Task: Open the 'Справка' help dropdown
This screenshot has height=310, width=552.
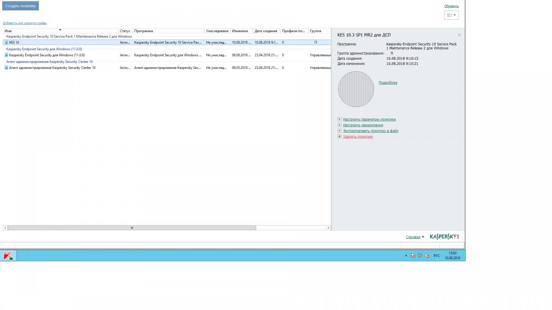Action: [415, 237]
